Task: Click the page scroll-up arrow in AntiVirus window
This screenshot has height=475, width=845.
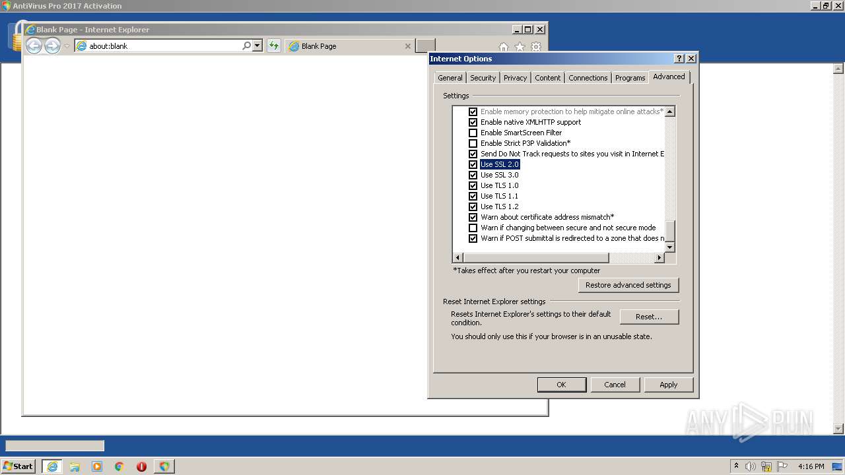Action: point(839,69)
